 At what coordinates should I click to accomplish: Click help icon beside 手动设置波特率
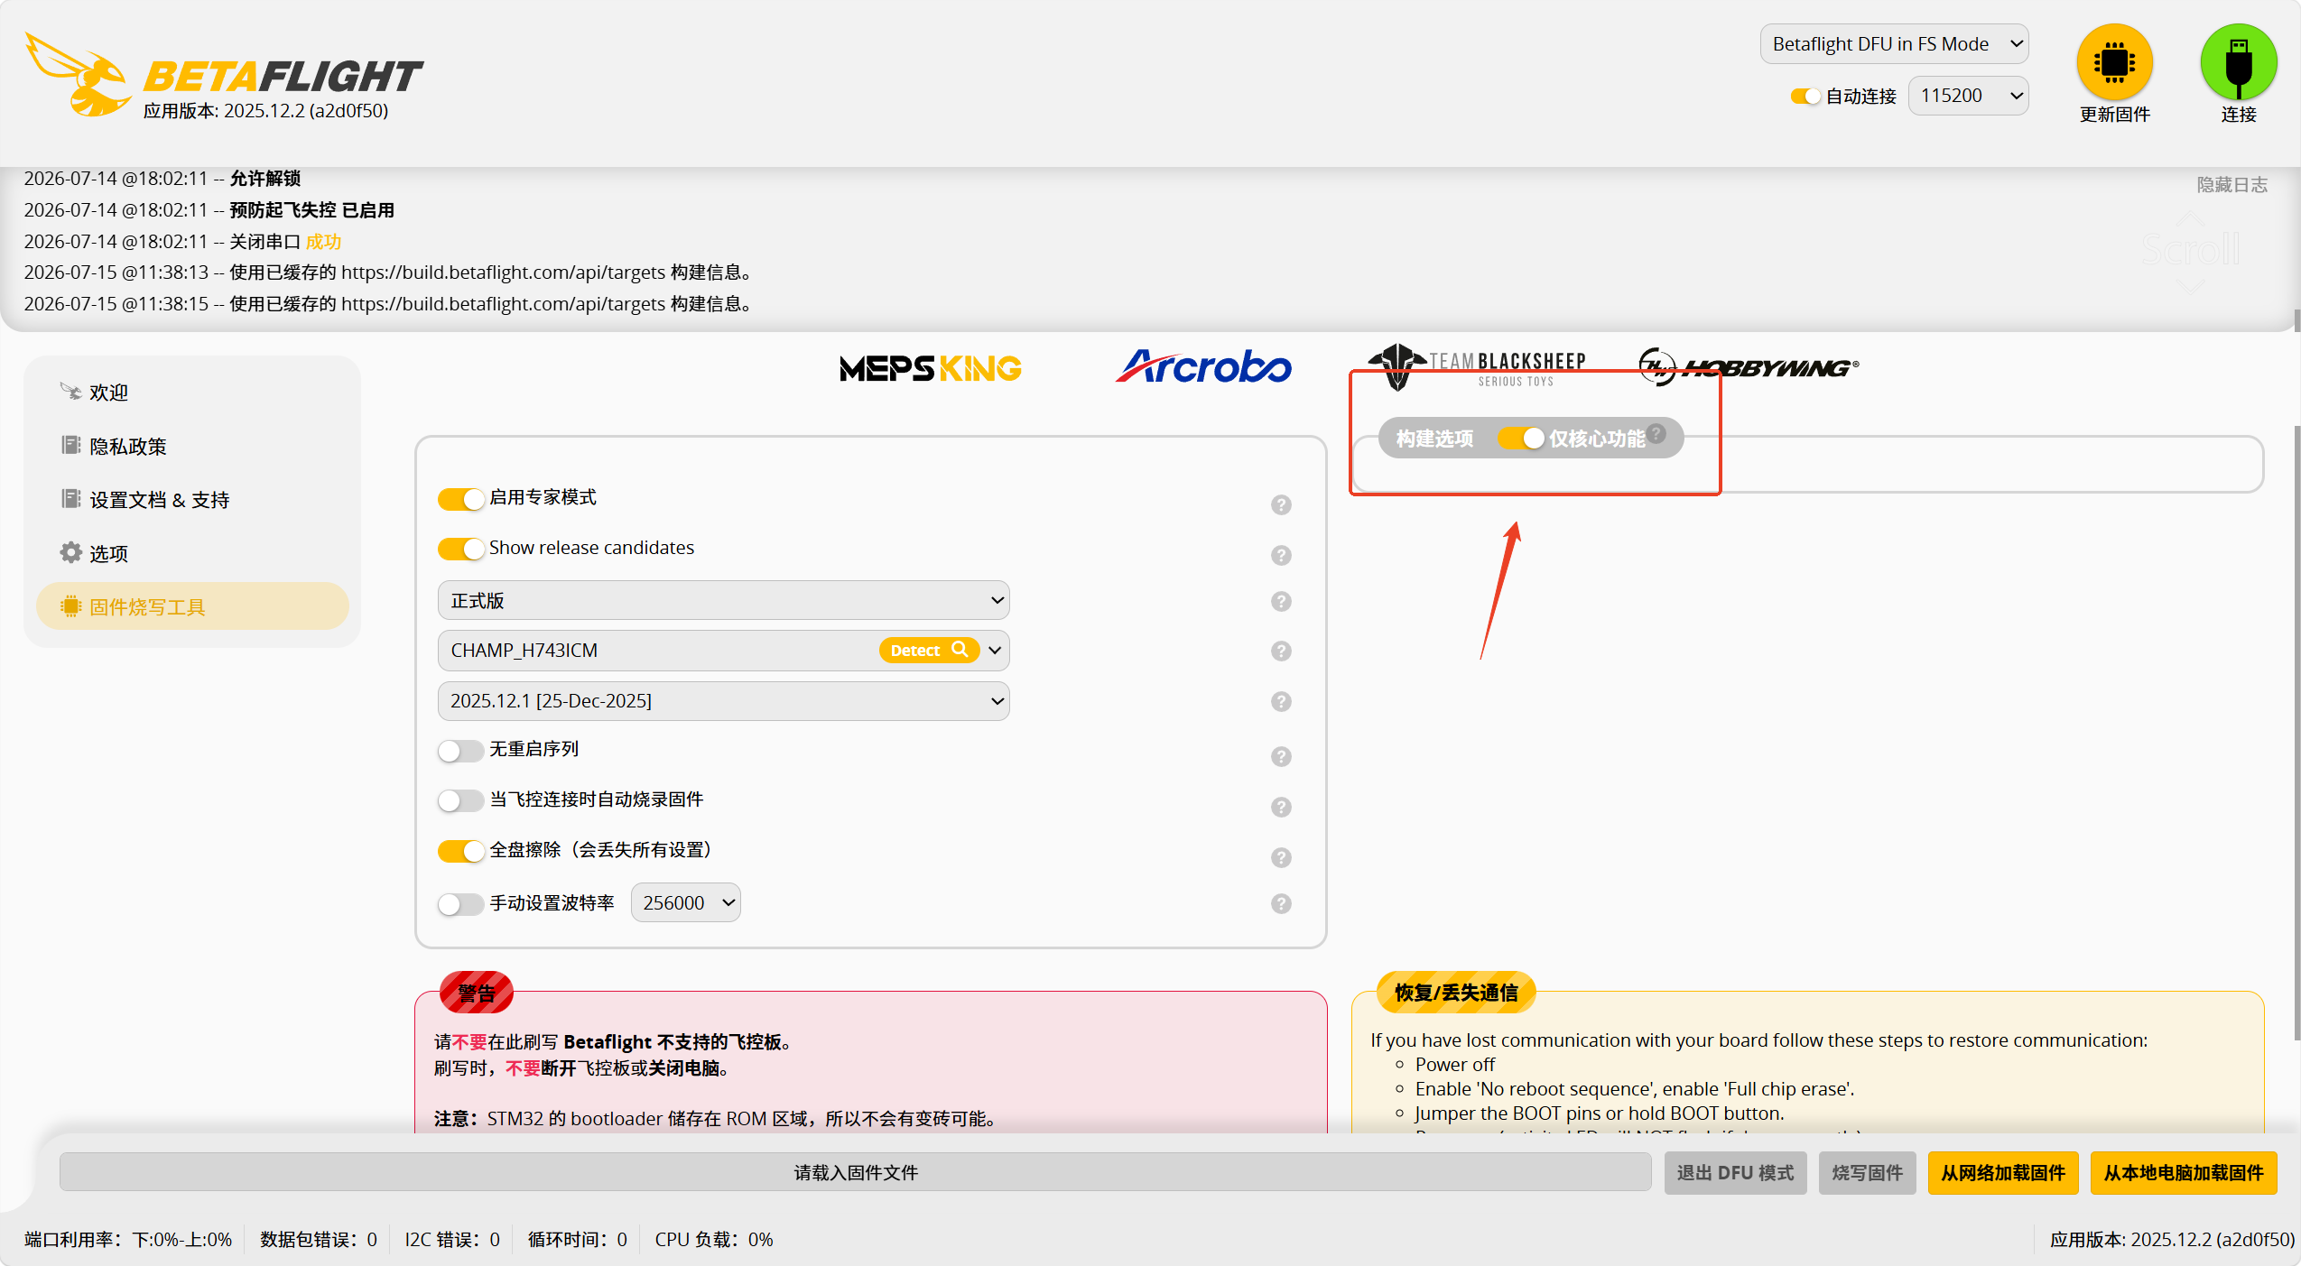(1281, 903)
